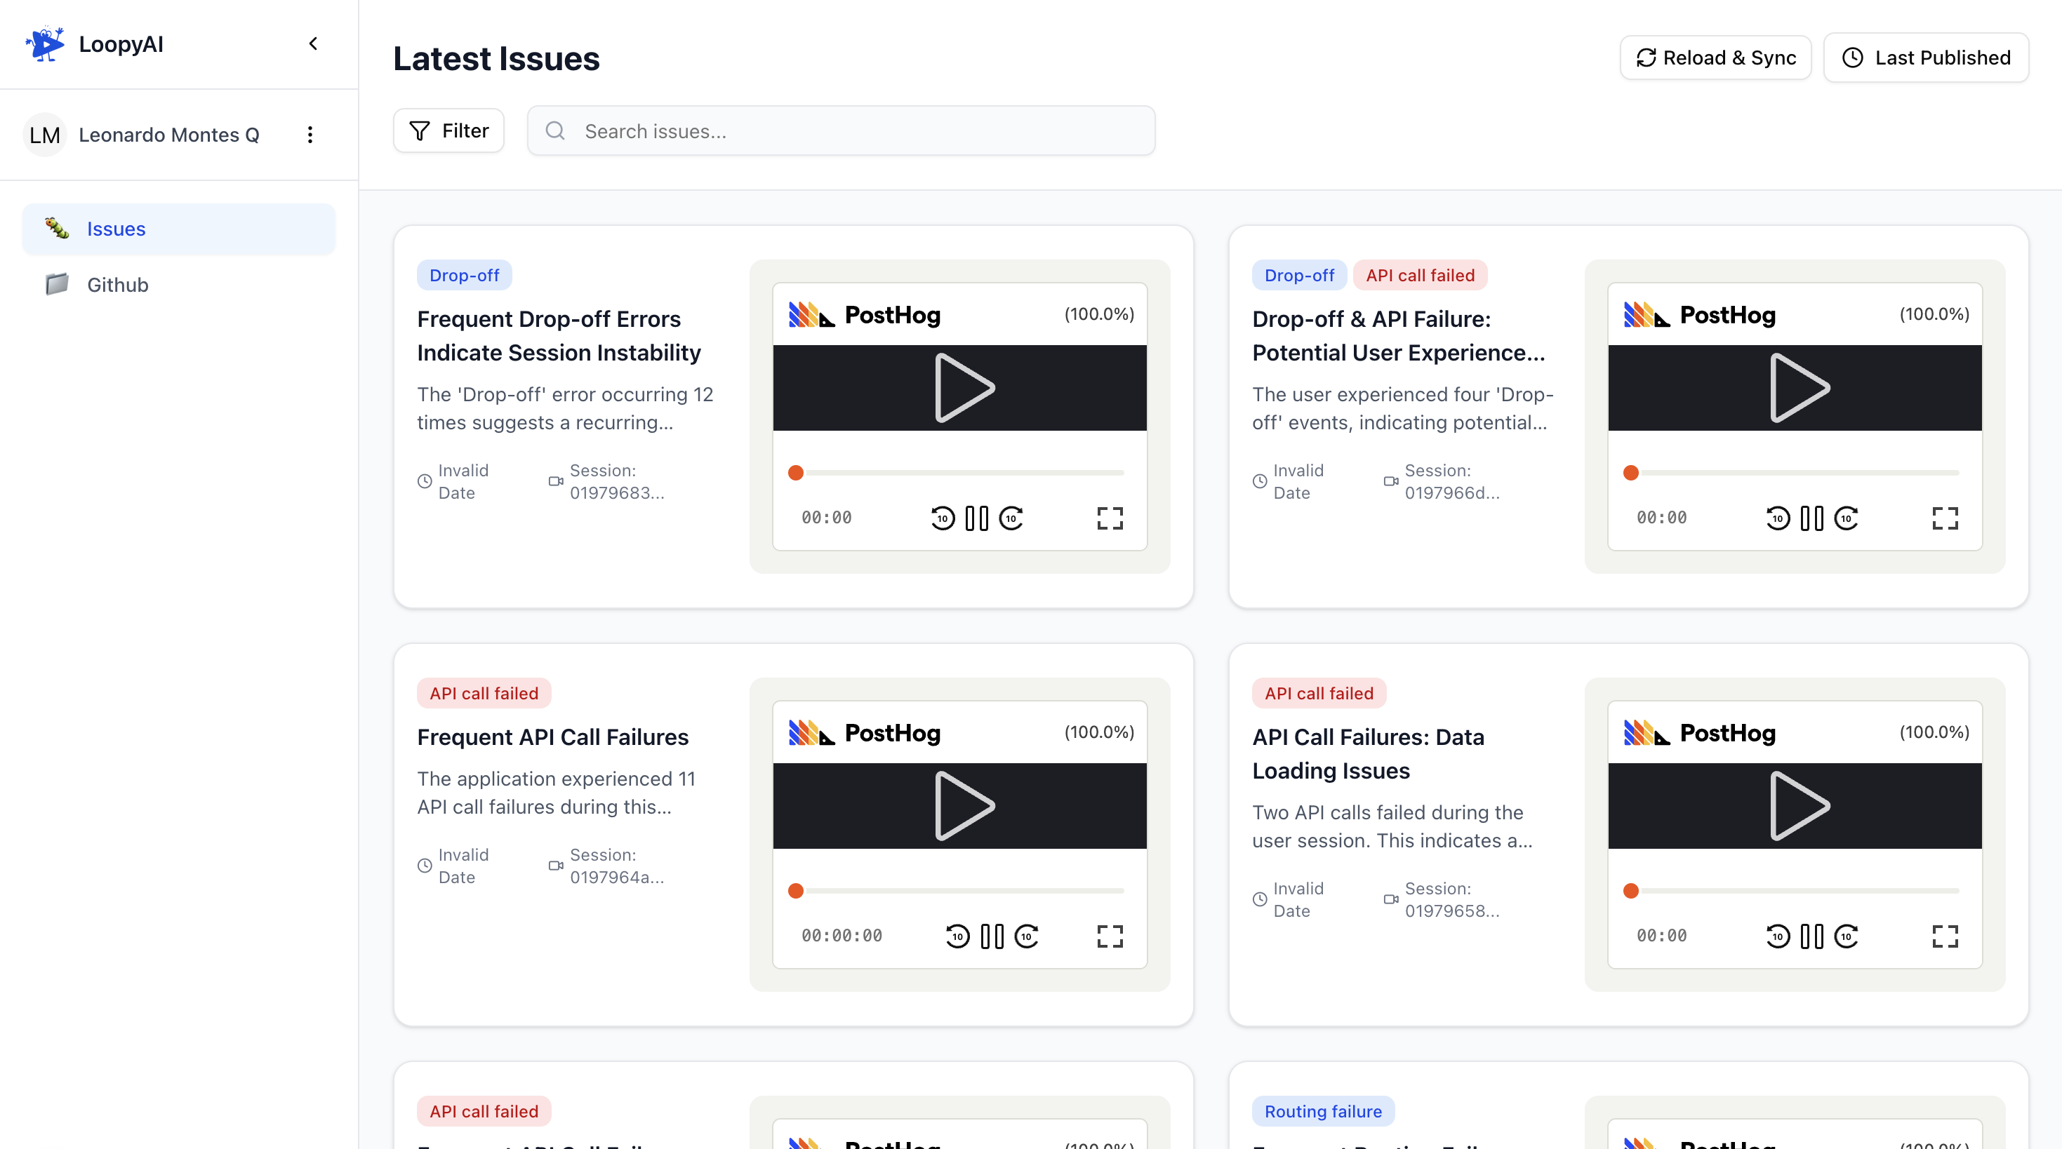The width and height of the screenshot is (2062, 1149).
Task: Focus the Search issues field
Action: 841,131
